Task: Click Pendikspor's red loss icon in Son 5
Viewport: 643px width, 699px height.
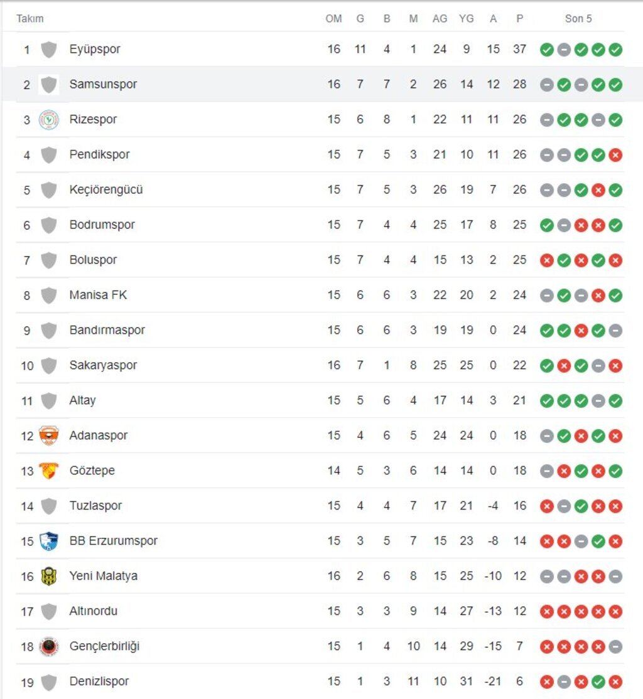Action: [x=615, y=154]
